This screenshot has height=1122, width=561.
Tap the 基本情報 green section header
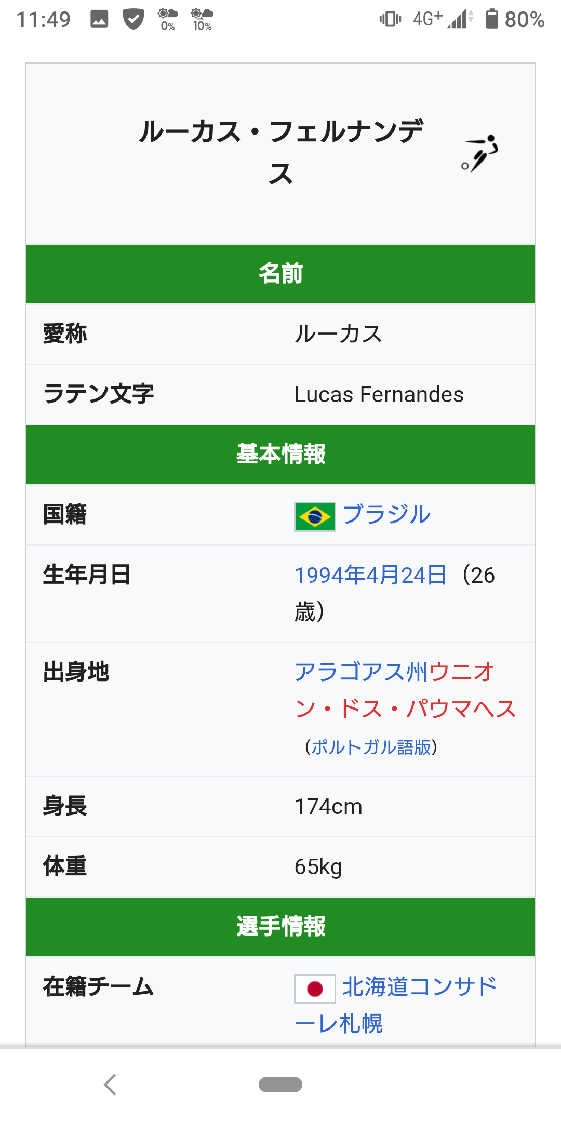pos(280,455)
